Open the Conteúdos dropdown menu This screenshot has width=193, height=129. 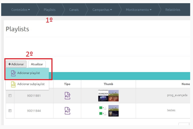click(x=20, y=10)
